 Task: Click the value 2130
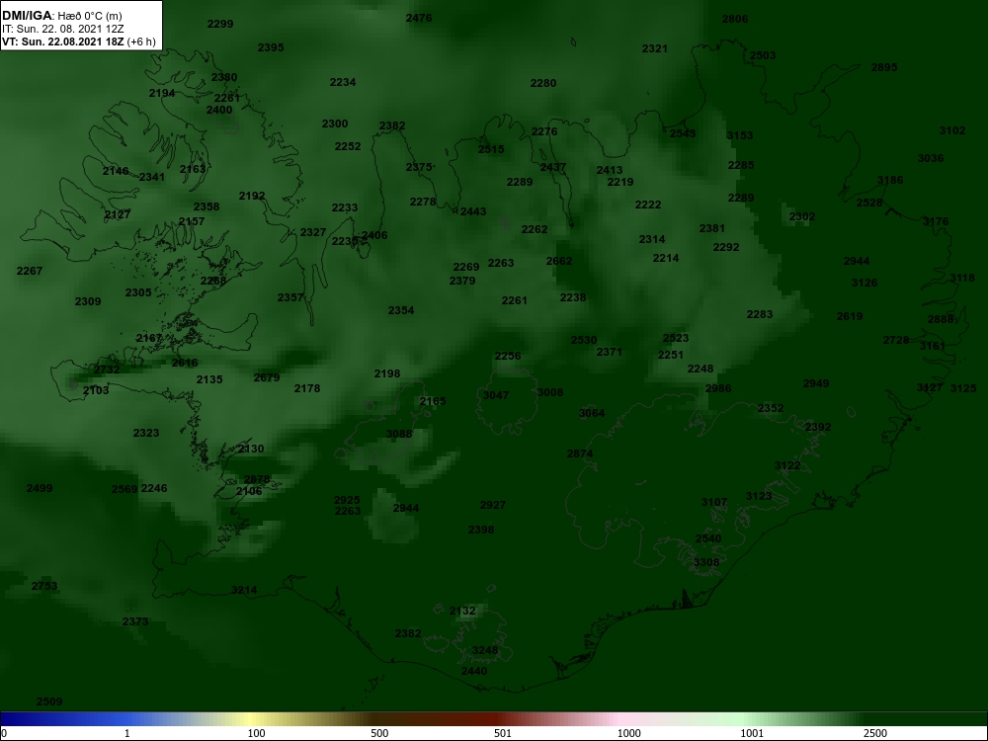(251, 449)
